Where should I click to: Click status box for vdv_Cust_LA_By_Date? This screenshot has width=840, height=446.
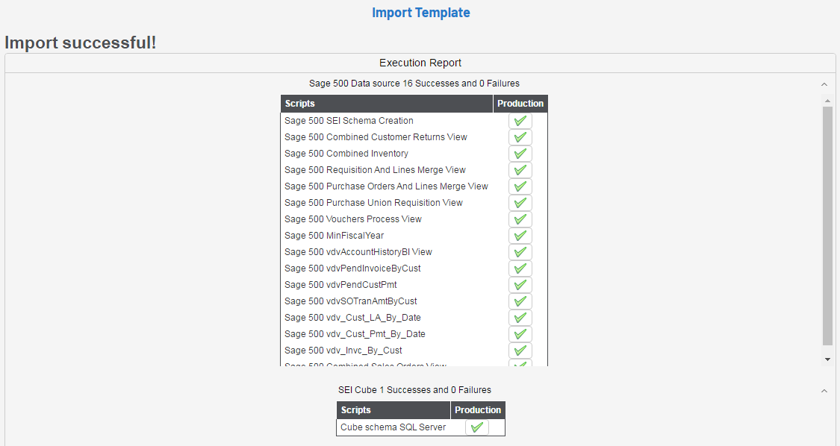(x=520, y=318)
